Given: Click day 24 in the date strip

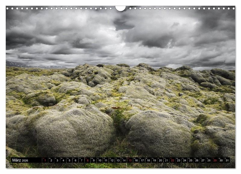Looking at the screenshot, I should 184,160.
